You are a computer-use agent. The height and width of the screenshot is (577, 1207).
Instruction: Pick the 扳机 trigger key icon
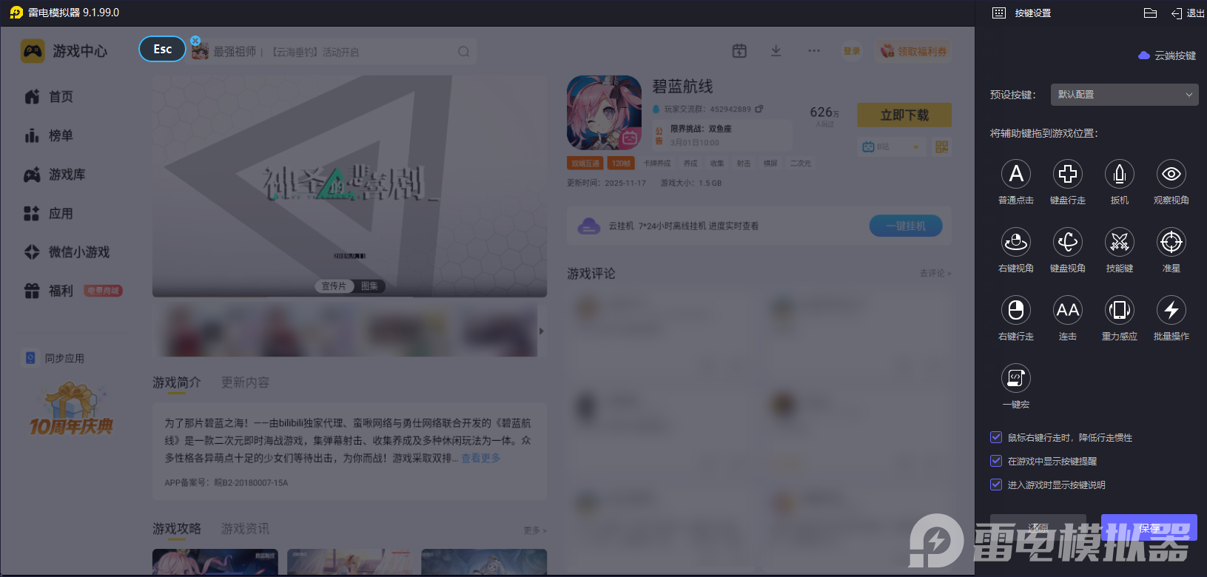click(1120, 174)
